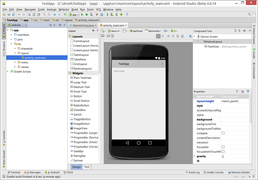
Task: Open the API level 21 dropdown
Action: point(174,31)
